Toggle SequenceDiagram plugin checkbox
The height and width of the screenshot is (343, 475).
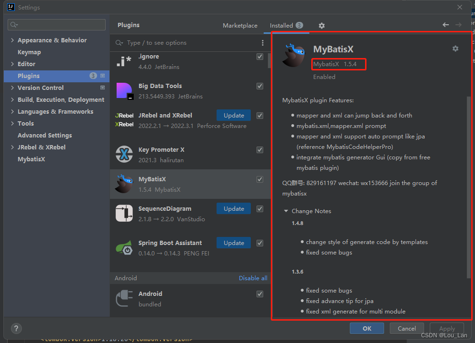(x=259, y=208)
